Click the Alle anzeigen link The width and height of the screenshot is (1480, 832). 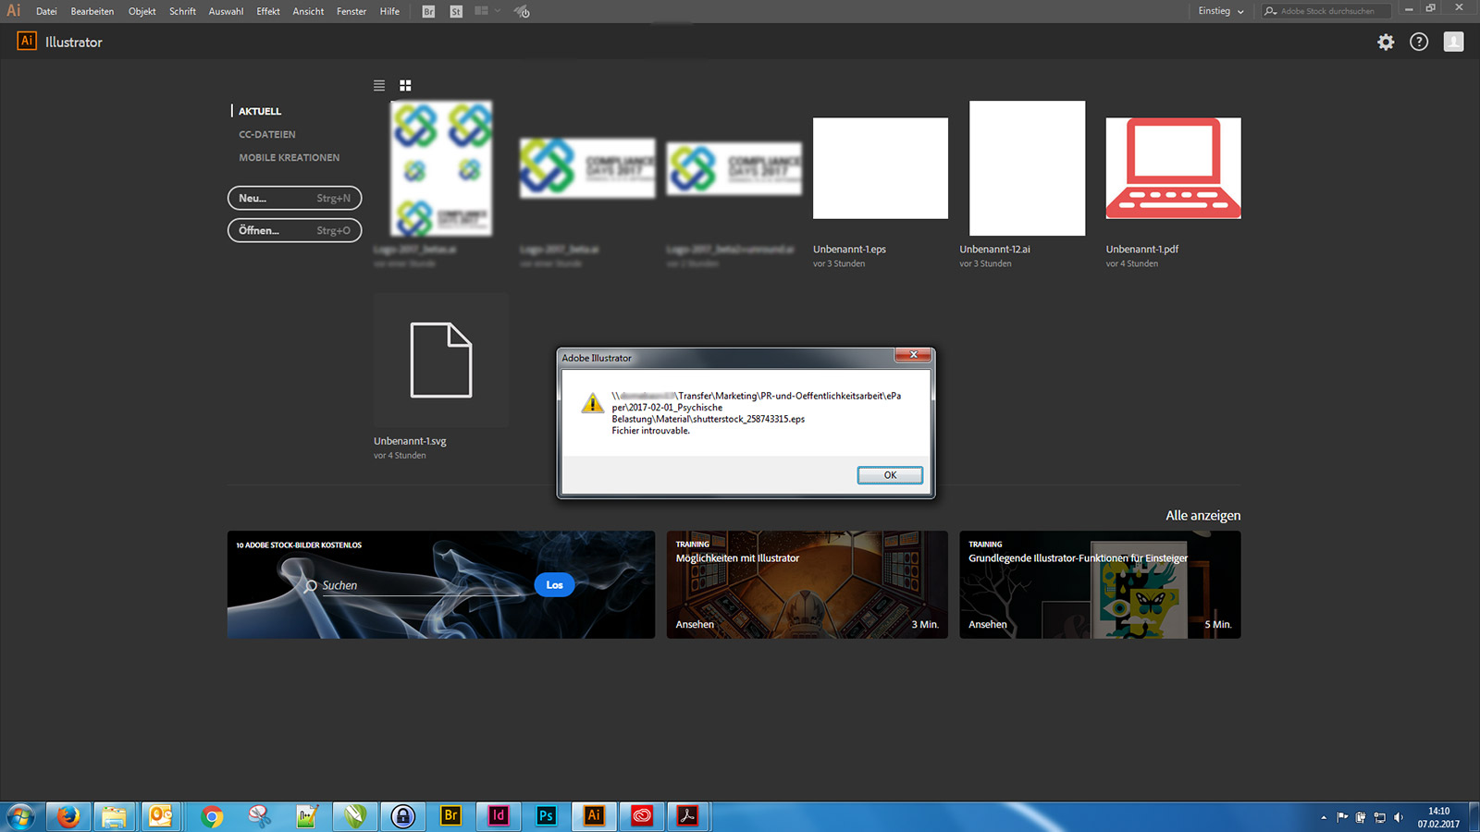coord(1202,516)
